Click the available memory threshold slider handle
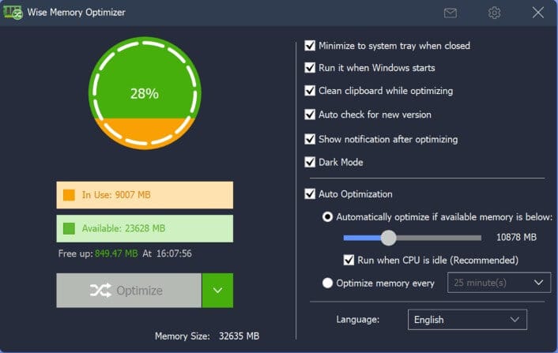Screen dimensions: 558x353 [x=388, y=238]
